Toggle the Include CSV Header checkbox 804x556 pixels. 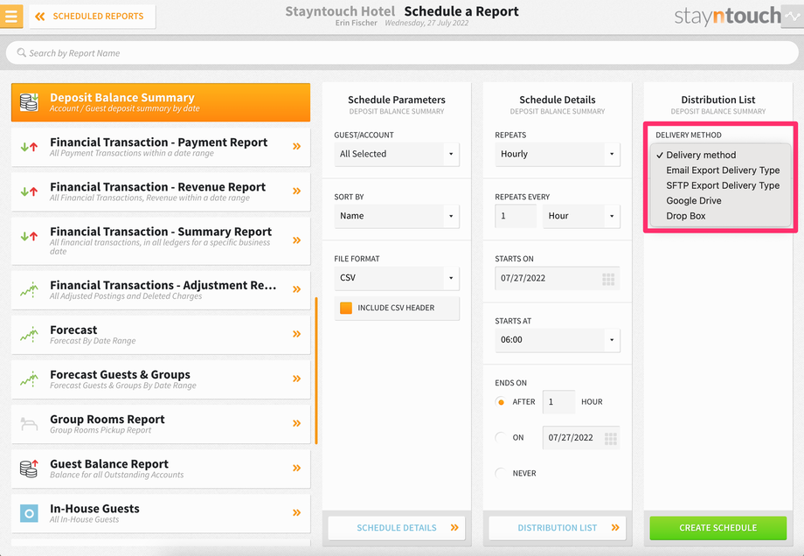(346, 308)
